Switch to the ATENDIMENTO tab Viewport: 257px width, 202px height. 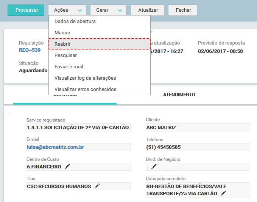pos(179,95)
